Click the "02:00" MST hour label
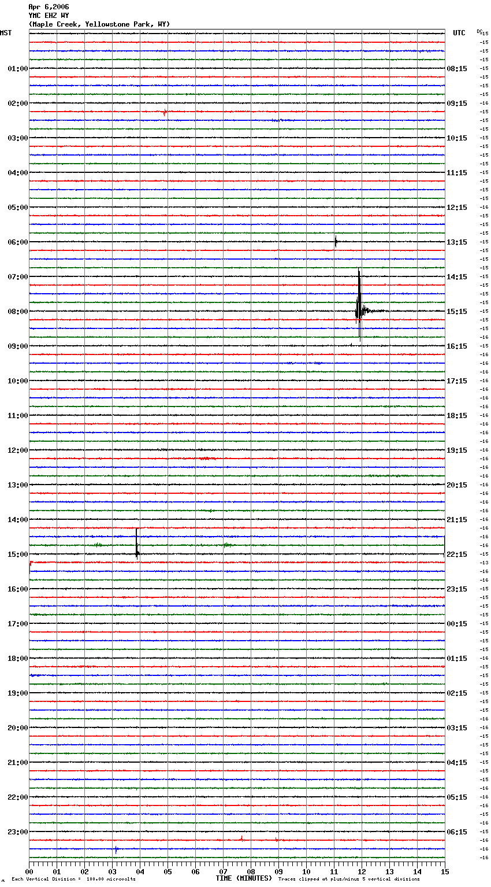 (x=18, y=104)
